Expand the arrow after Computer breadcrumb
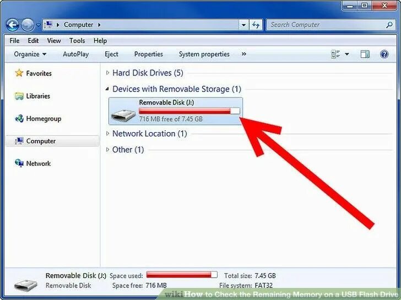 [99, 25]
